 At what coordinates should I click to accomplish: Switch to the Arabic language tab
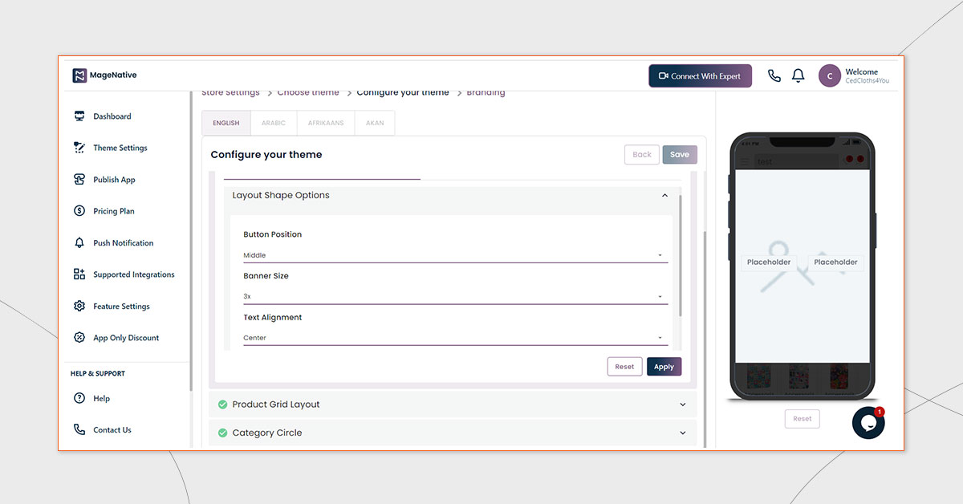point(274,123)
